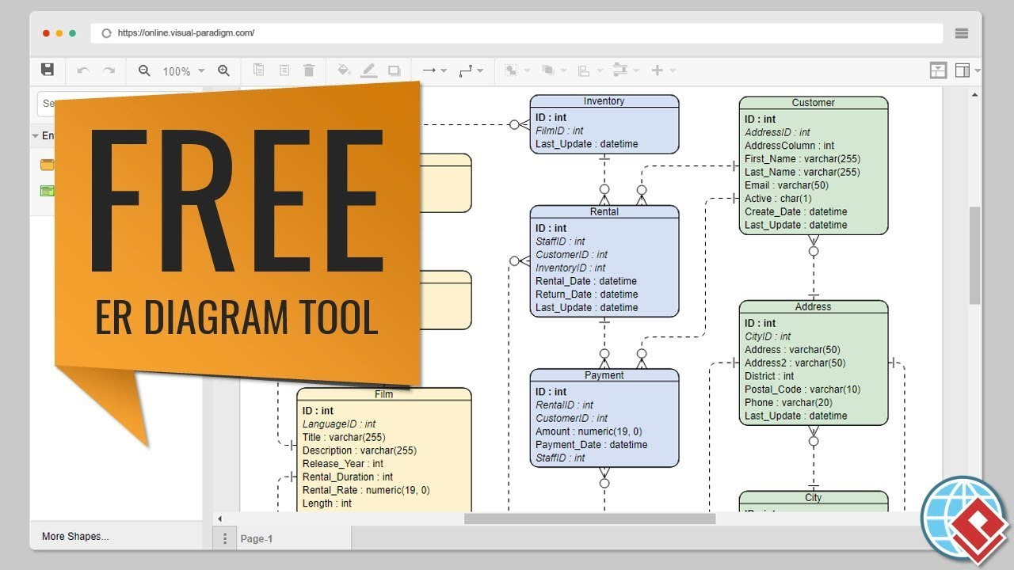The image size is (1014, 570).
Task: Undo the last action
Action: click(82, 70)
